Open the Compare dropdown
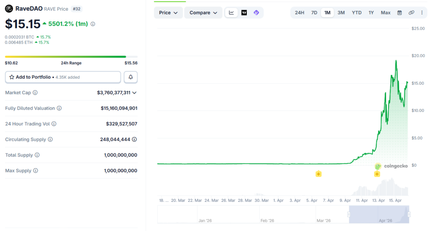Image resolution: width=434 pixels, height=231 pixels. [203, 13]
